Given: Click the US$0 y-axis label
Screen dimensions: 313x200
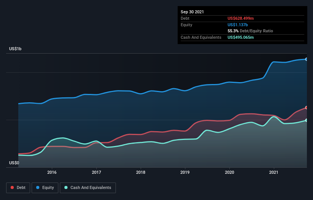Looking at the screenshot, I should click(14, 163).
